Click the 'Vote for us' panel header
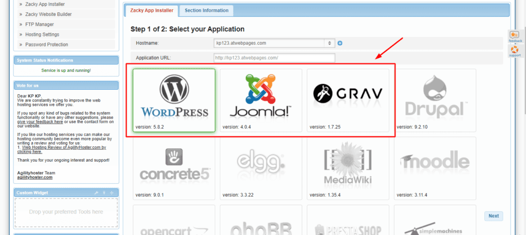Viewport: 526px width, 235px height. point(66,86)
